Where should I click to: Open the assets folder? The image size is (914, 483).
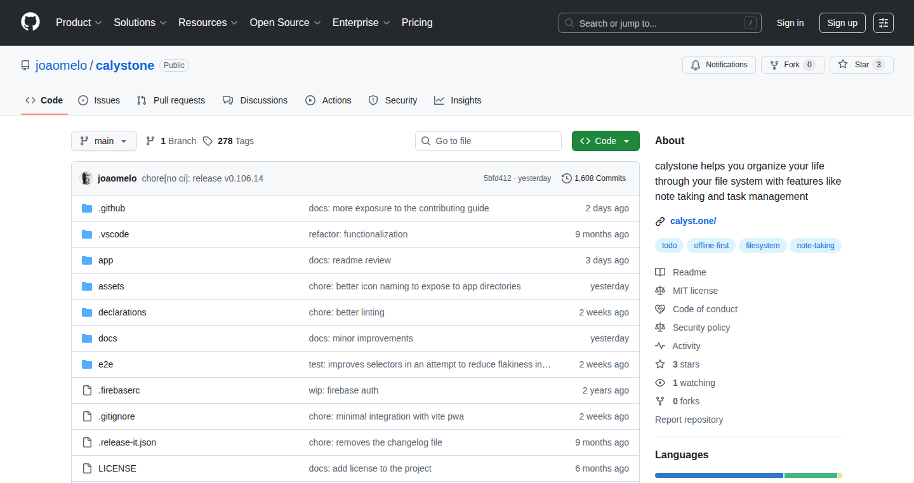111,286
